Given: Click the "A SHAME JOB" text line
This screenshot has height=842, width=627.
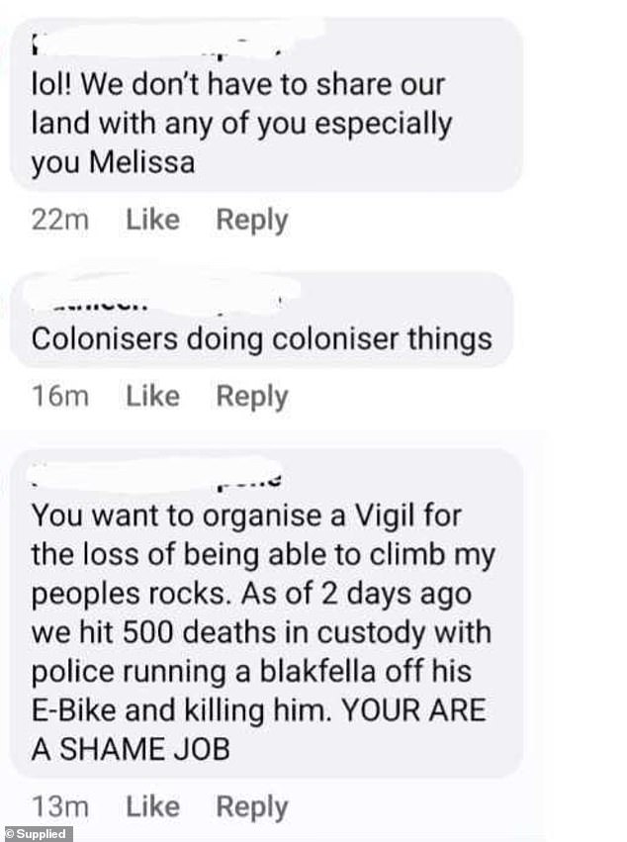Looking at the screenshot, I should pyautogui.click(x=131, y=750).
